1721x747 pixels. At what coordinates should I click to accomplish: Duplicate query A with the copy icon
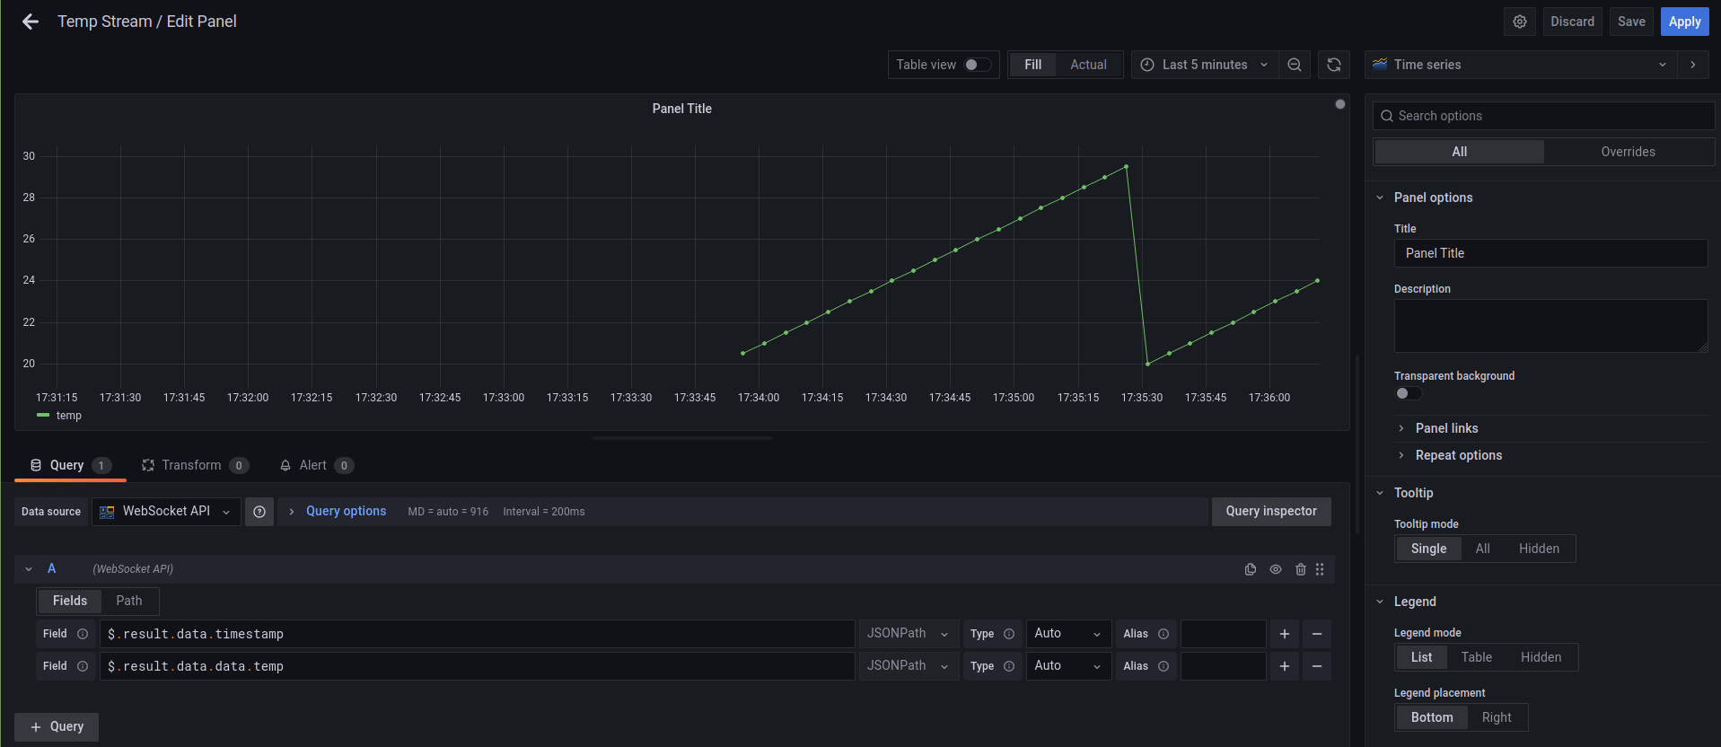pyautogui.click(x=1250, y=569)
